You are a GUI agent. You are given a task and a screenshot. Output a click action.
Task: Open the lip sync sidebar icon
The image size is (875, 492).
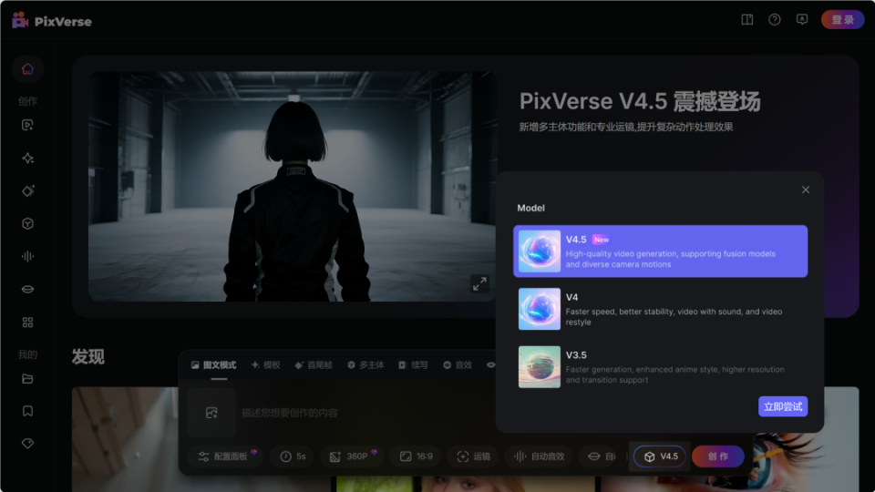point(27,289)
